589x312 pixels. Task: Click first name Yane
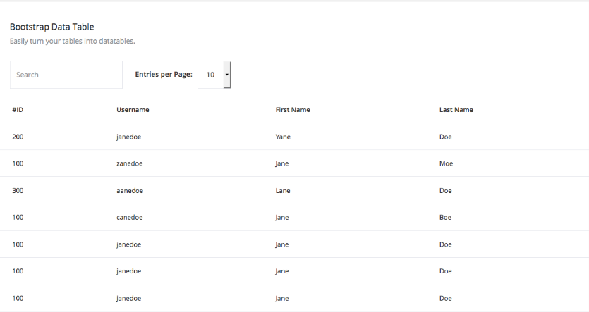[283, 137]
